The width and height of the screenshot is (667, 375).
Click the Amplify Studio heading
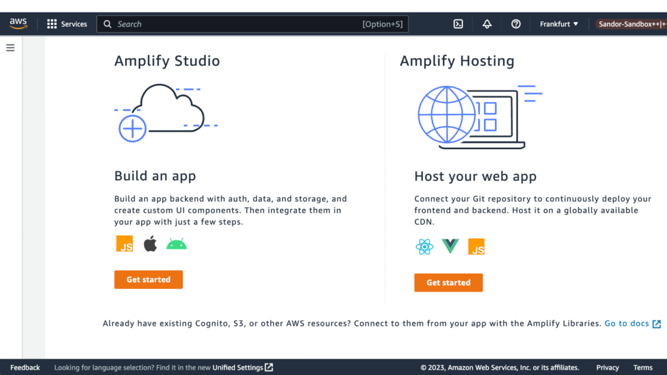click(x=167, y=61)
